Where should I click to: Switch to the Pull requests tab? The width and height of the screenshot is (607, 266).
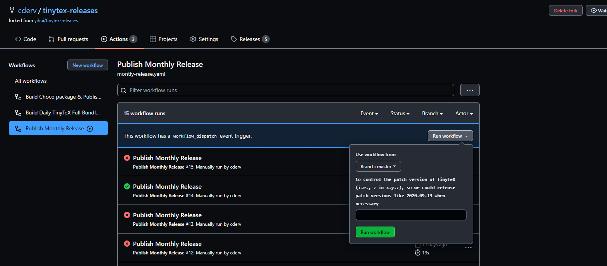68,39
